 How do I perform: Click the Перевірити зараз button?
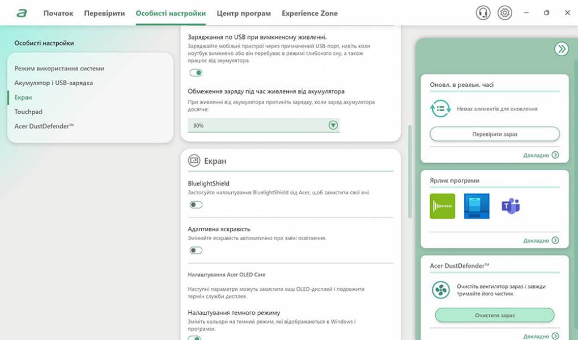coord(494,134)
